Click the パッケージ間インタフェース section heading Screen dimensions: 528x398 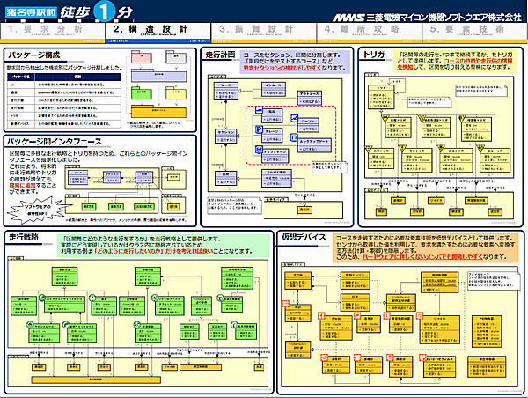55,140
